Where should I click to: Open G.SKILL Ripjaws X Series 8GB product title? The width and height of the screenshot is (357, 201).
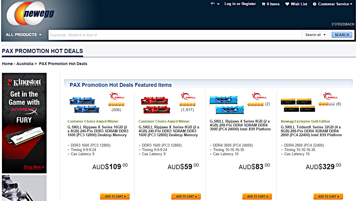click(169, 131)
